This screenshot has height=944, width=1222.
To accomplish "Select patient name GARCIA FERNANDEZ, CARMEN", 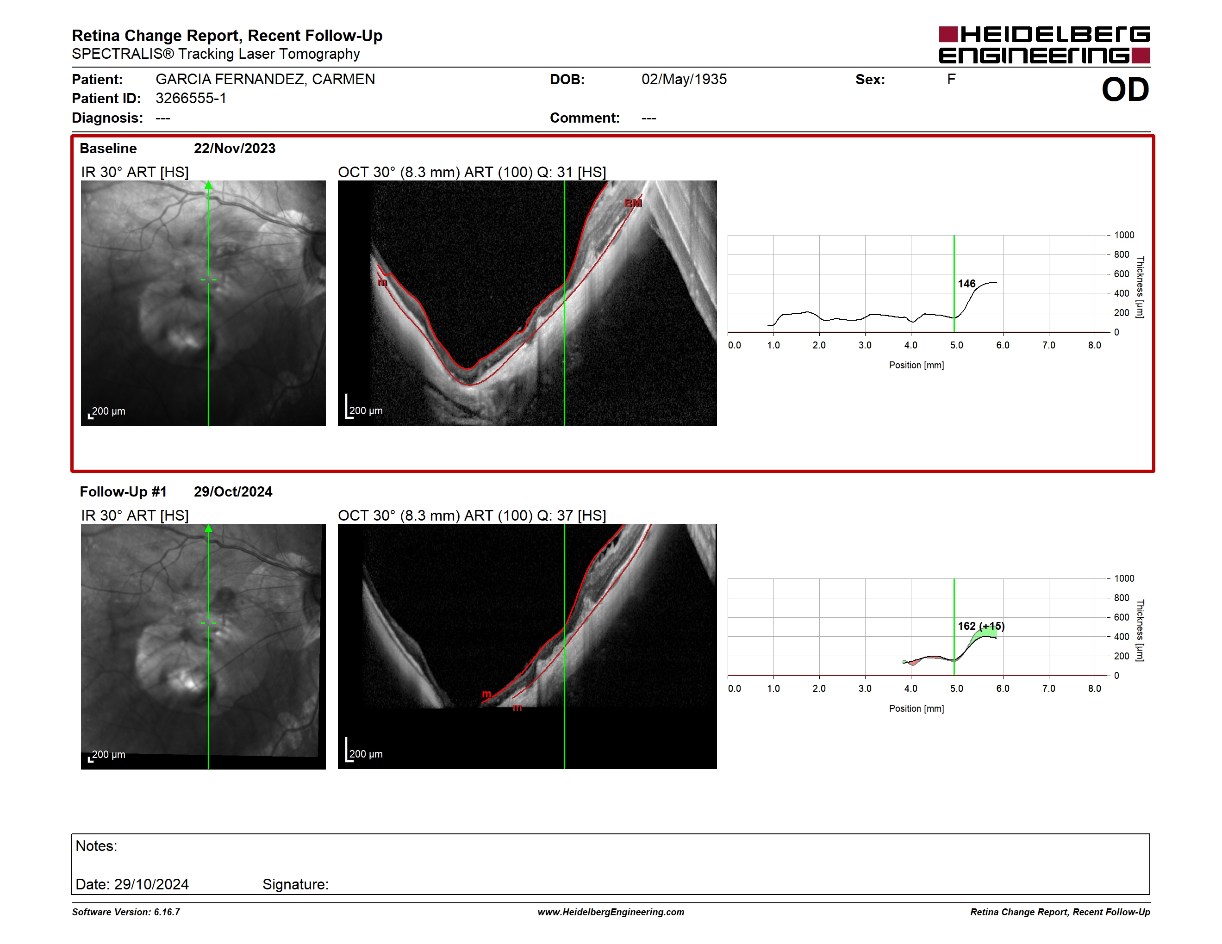I will [x=265, y=80].
